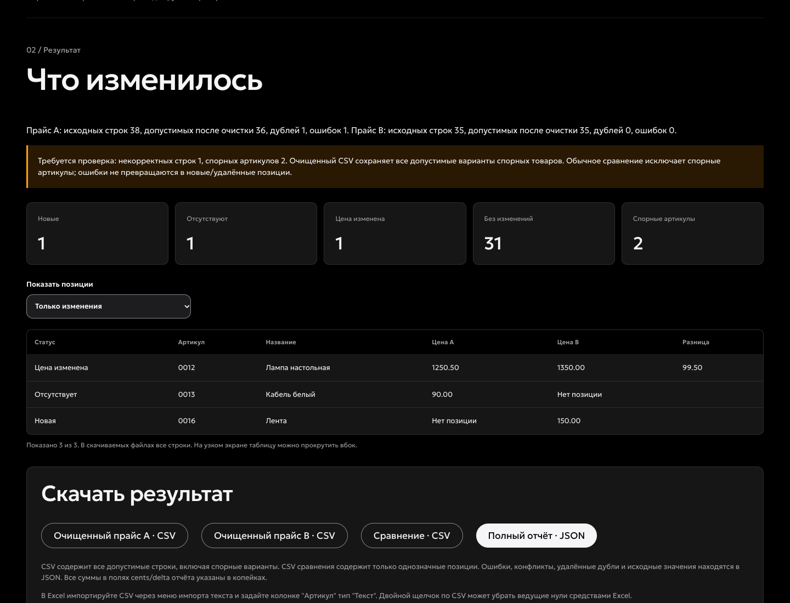Click price value '150.00'

point(569,421)
